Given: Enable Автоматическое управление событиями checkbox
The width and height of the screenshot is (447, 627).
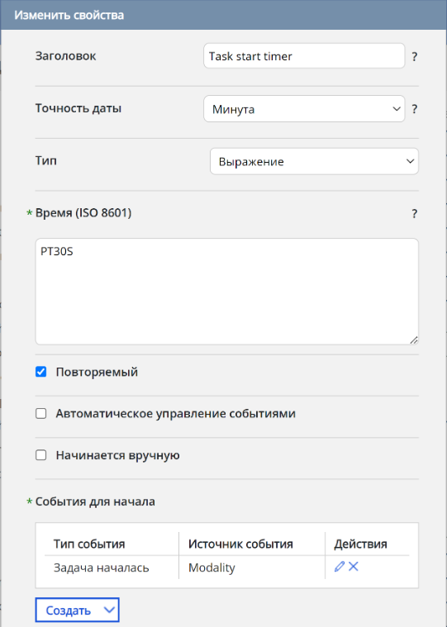Looking at the screenshot, I should [x=40, y=414].
